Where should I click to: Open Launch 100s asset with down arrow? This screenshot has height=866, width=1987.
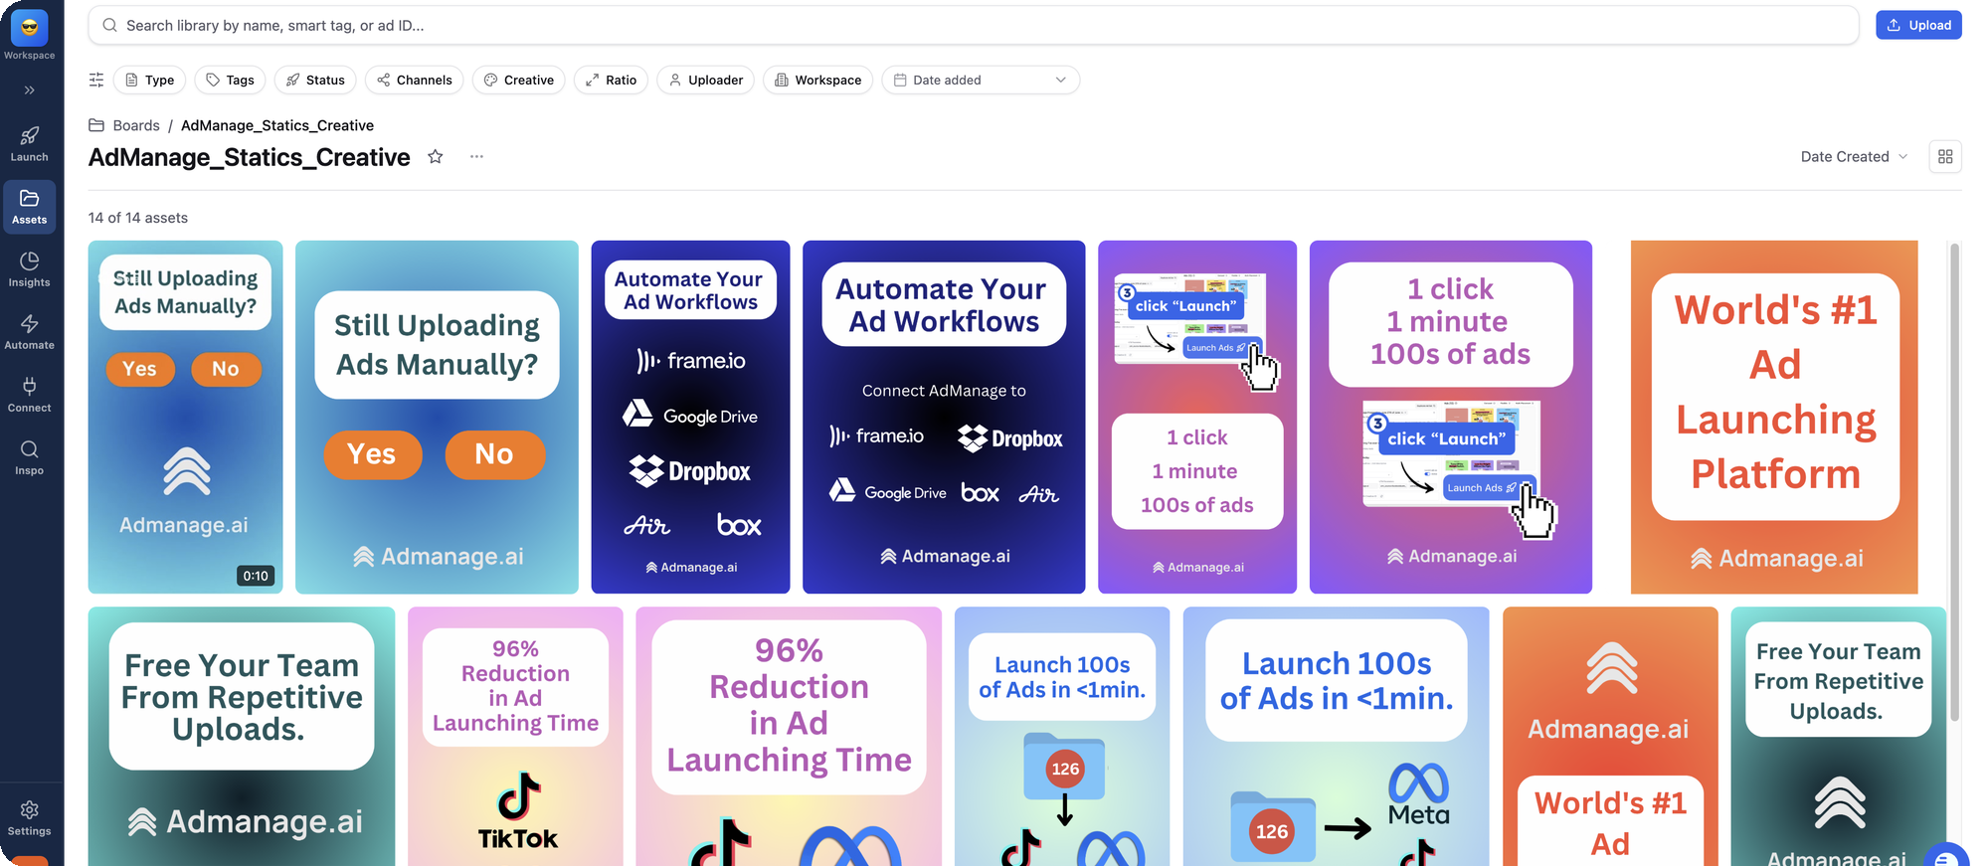[x=1062, y=736]
